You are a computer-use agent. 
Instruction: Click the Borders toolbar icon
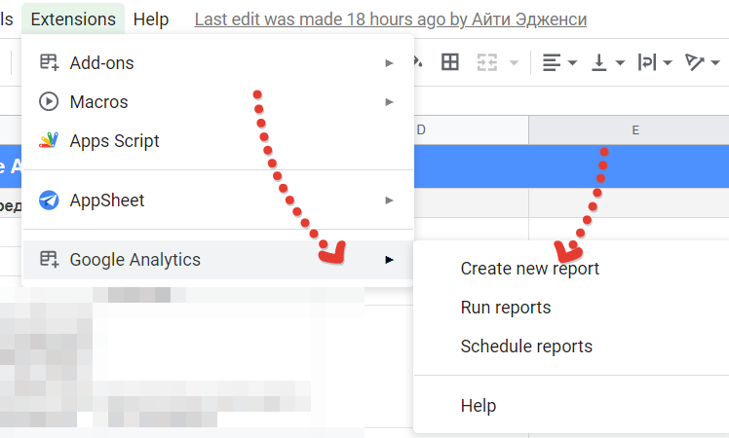coord(450,61)
